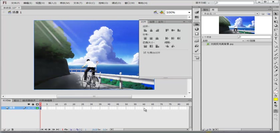Select the Line tool

(x=276, y=42)
